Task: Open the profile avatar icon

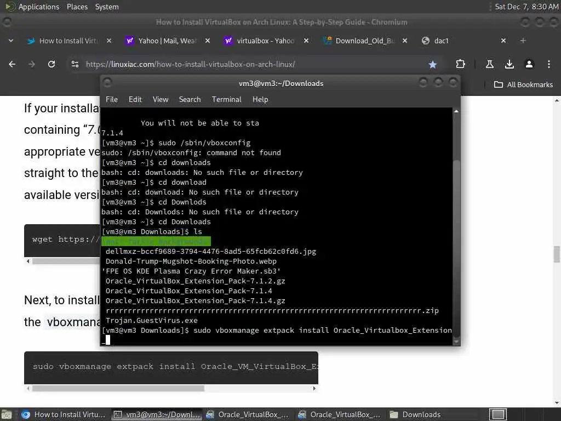Action: [x=529, y=64]
